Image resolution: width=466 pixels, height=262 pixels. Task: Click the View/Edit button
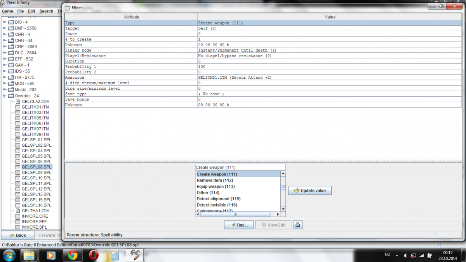click(x=273, y=225)
